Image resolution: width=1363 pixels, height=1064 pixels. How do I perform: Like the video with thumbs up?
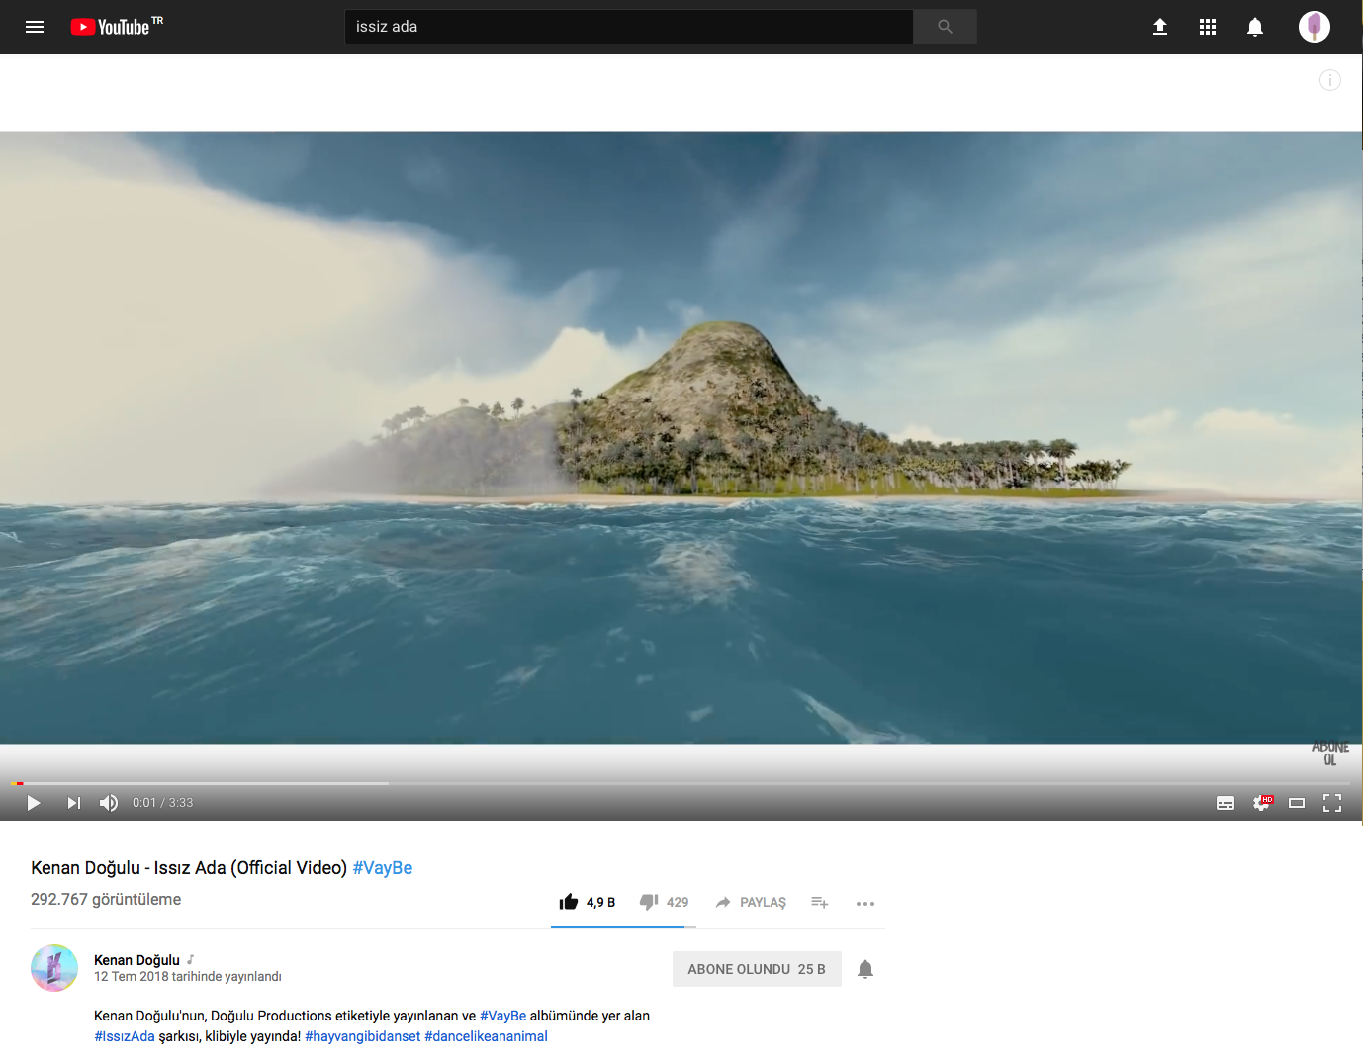coord(569,902)
